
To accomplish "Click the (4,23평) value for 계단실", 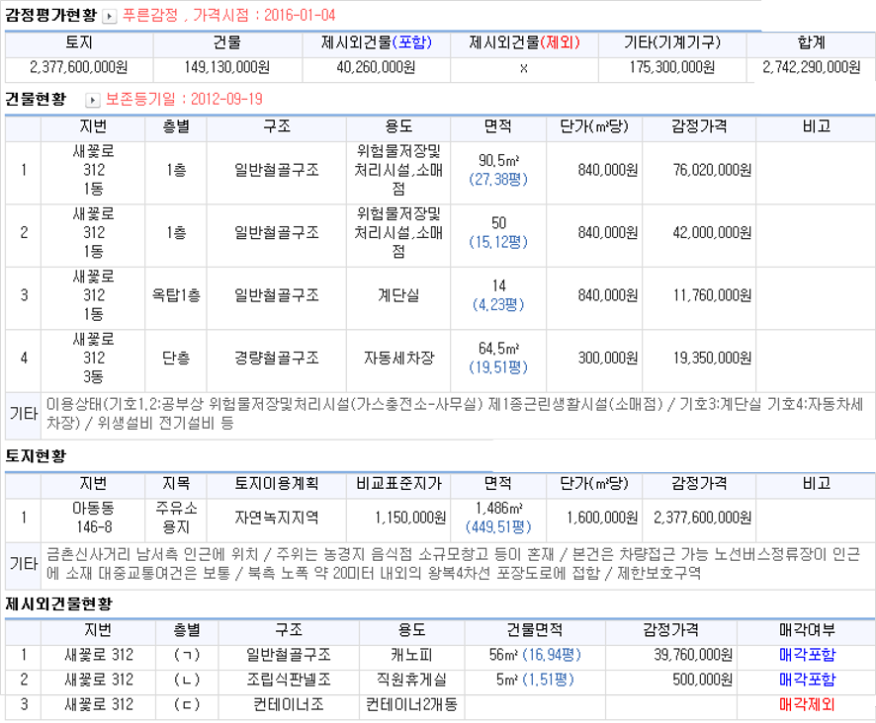I will pyautogui.click(x=499, y=302).
